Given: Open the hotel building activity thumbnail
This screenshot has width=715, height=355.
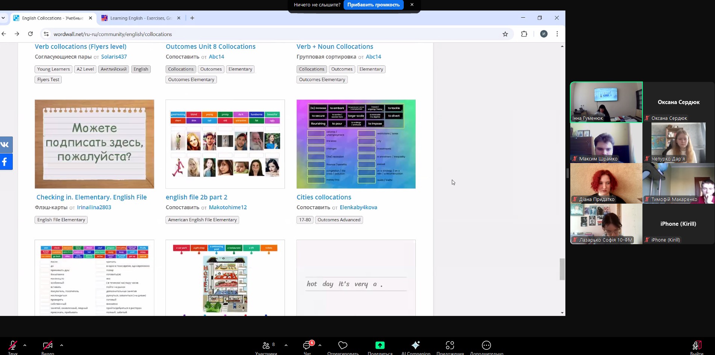Looking at the screenshot, I should 225,278.
